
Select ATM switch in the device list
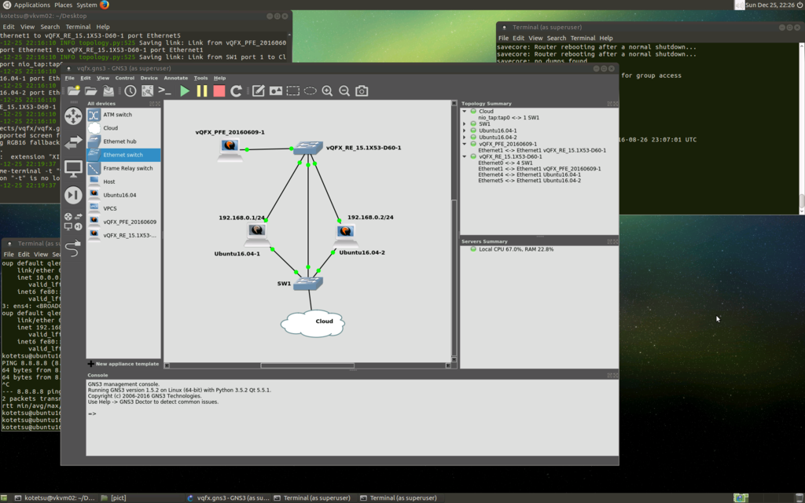tap(123, 115)
